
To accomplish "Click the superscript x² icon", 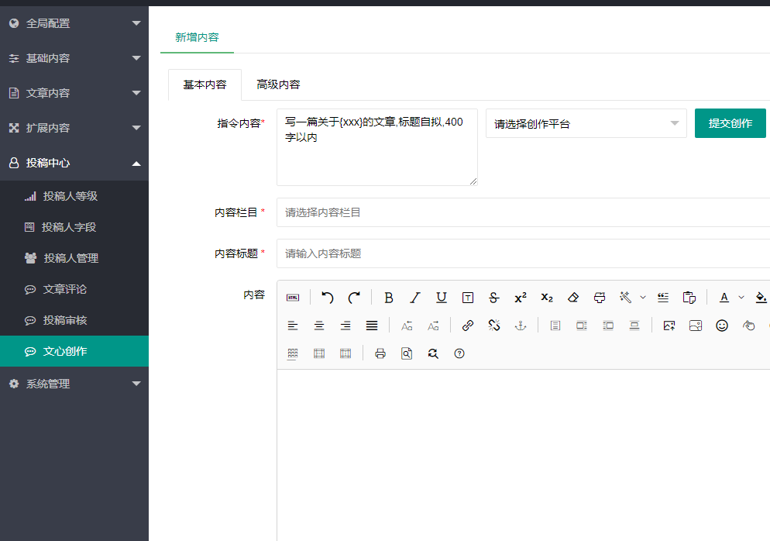I will [x=521, y=298].
